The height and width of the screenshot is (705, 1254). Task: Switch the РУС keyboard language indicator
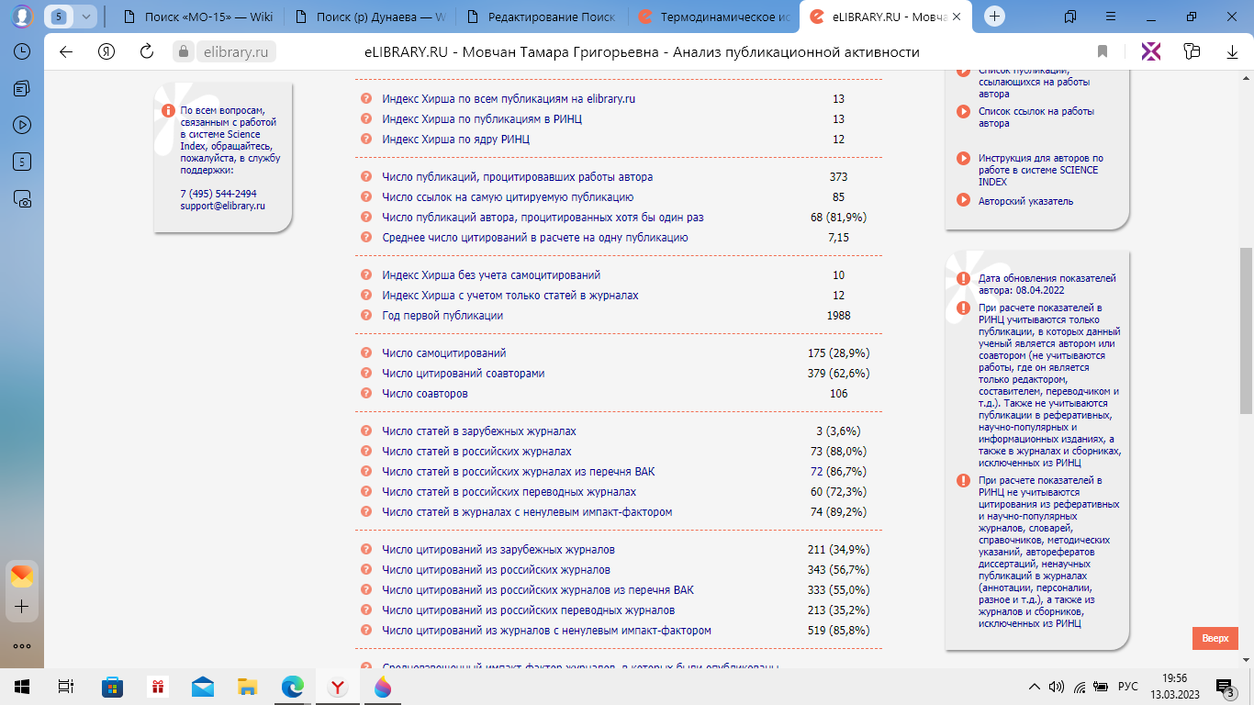[x=1127, y=687]
